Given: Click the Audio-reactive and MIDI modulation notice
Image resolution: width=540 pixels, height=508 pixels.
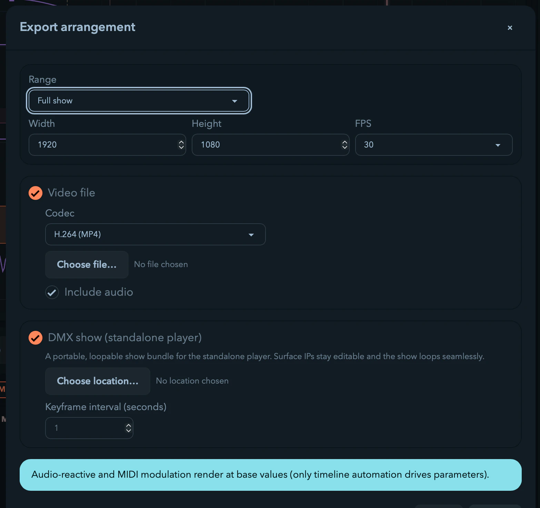Looking at the screenshot, I should tap(270, 475).
